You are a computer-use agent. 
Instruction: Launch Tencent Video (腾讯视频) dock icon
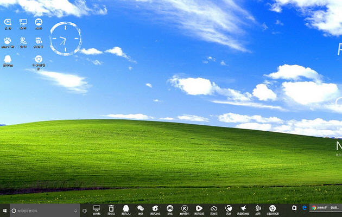199,210
